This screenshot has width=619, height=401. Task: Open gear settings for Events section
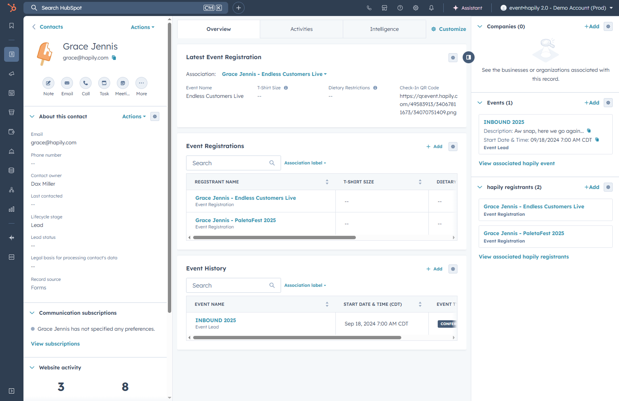tap(608, 103)
